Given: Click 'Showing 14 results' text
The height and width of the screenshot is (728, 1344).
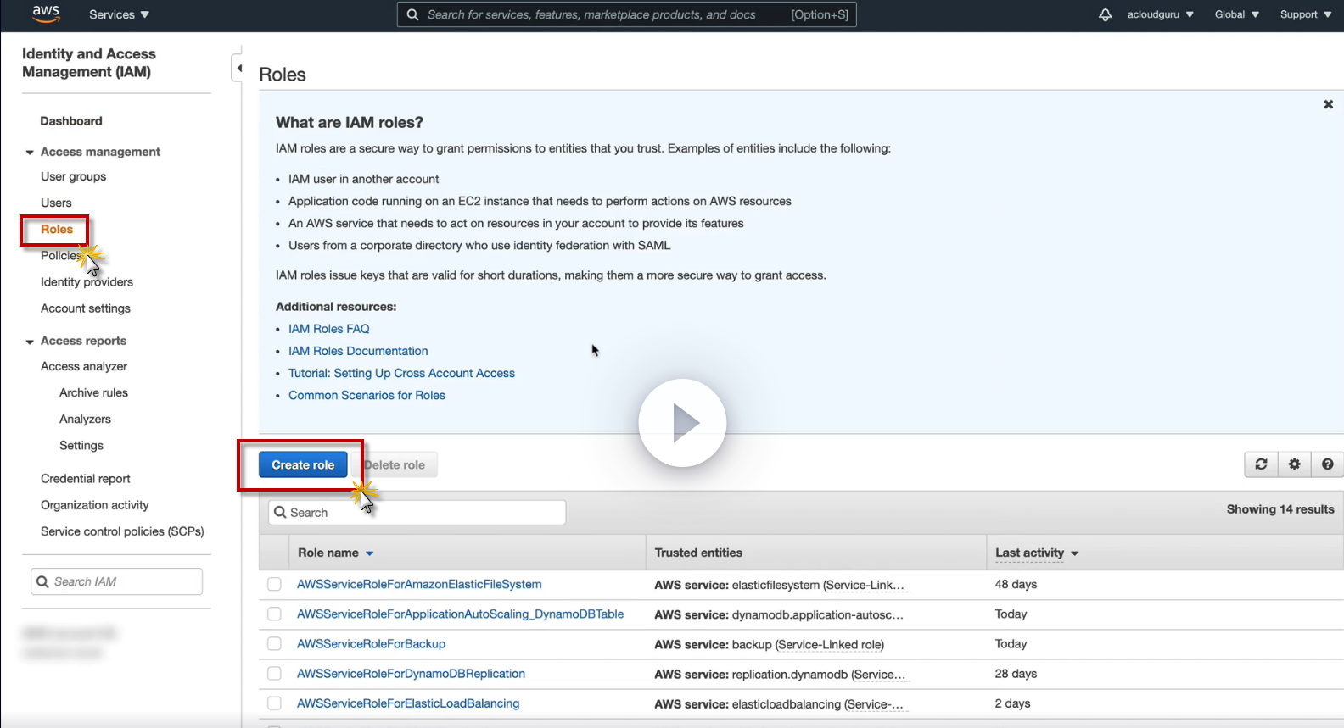Looking at the screenshot, I should tap(1280, 508).
